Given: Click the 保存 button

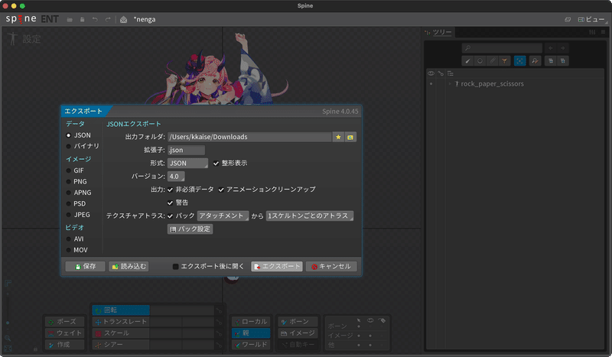Looking at the screenshot, I should 85,267.
